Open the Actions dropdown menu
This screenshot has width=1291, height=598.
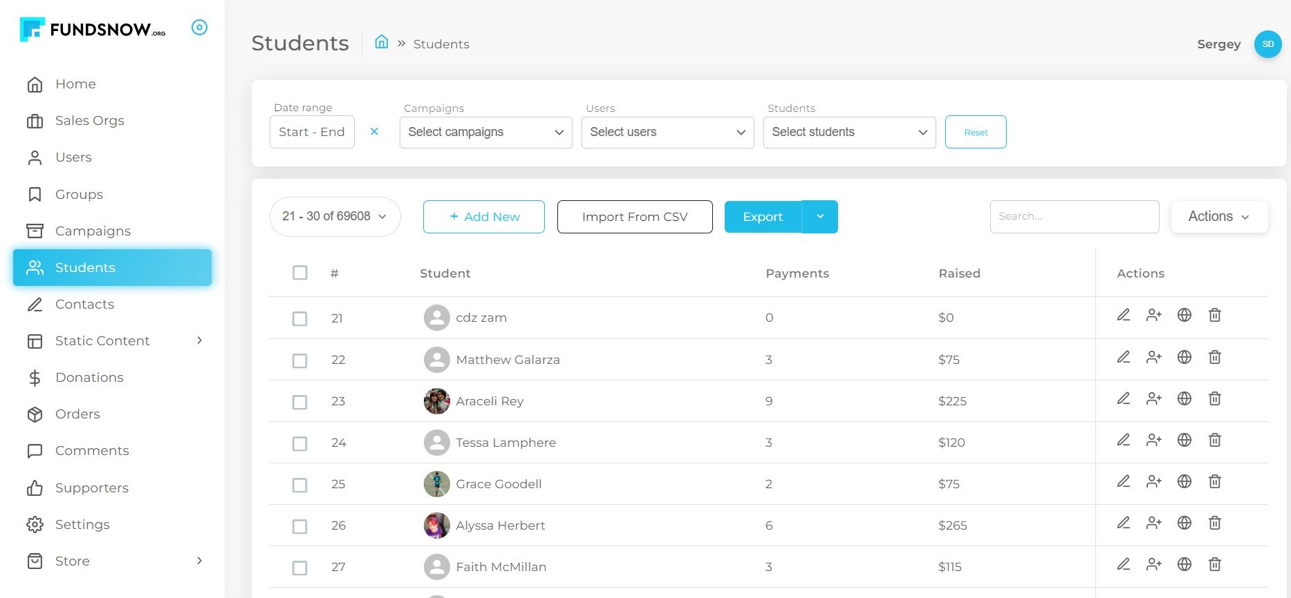coord(1218,217)
